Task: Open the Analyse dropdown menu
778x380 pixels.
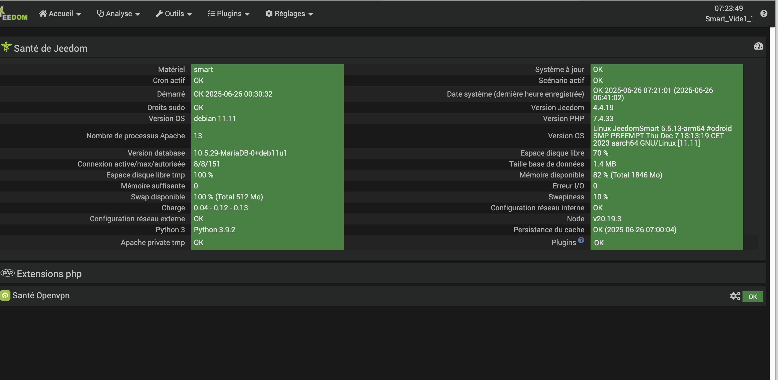Action: [x=118, y=14]
